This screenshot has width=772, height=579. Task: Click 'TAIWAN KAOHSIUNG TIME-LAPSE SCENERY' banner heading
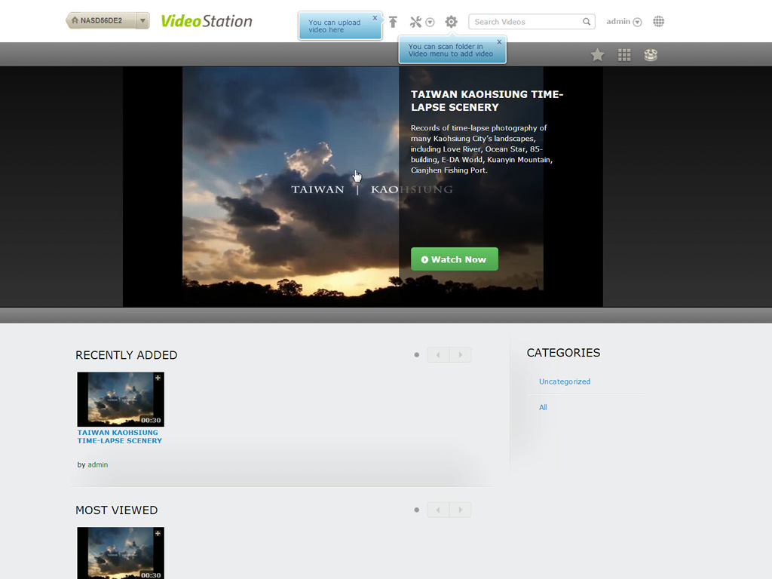487,100
